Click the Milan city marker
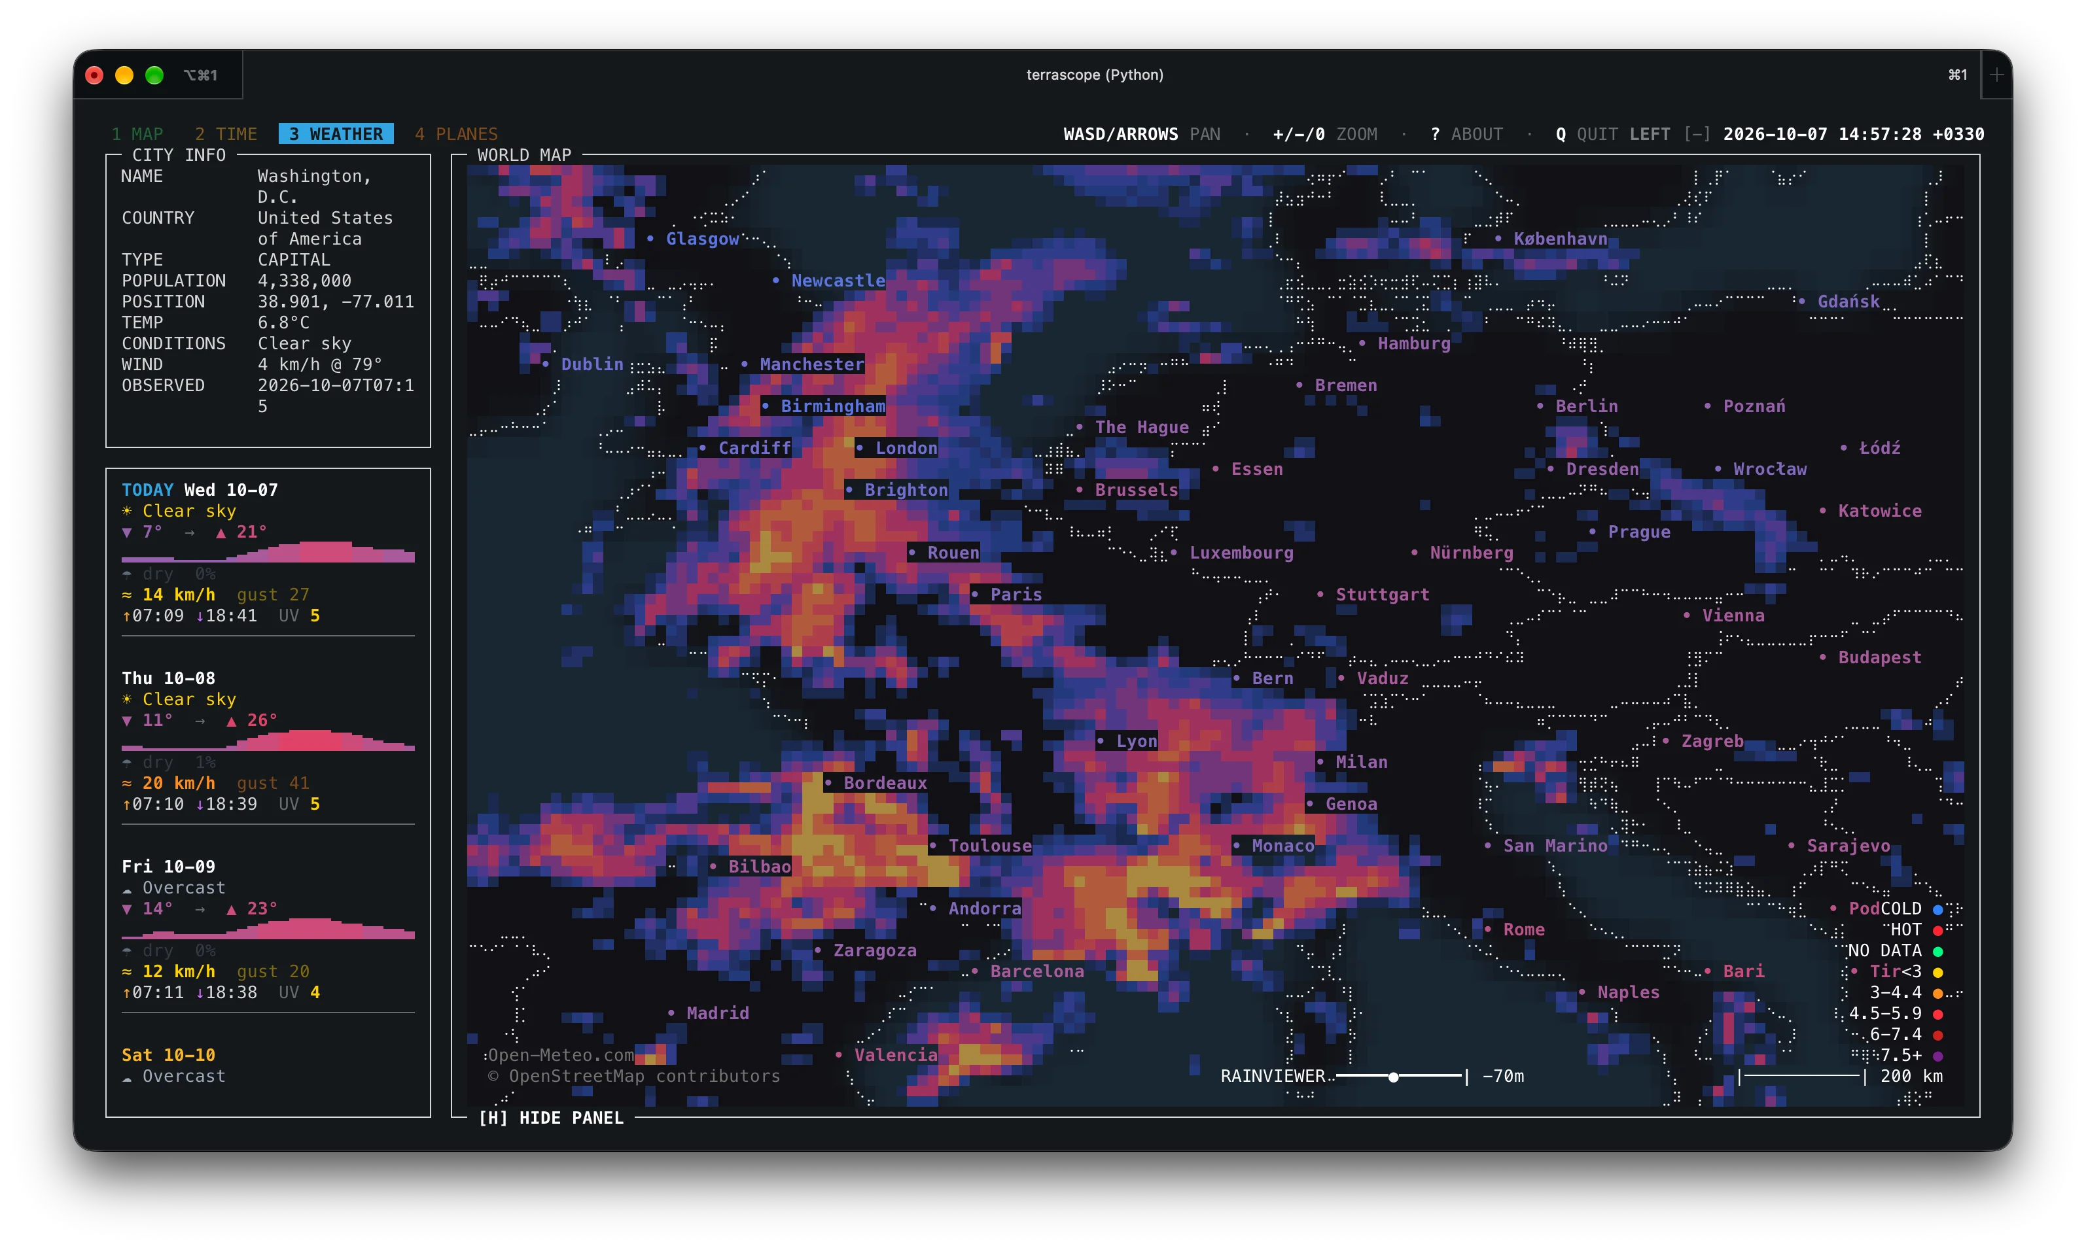 pos(1352,762)
